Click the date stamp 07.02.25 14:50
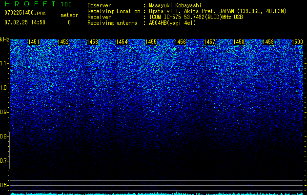The height and width of the screenshot is (195, 307). click(25, 22)
